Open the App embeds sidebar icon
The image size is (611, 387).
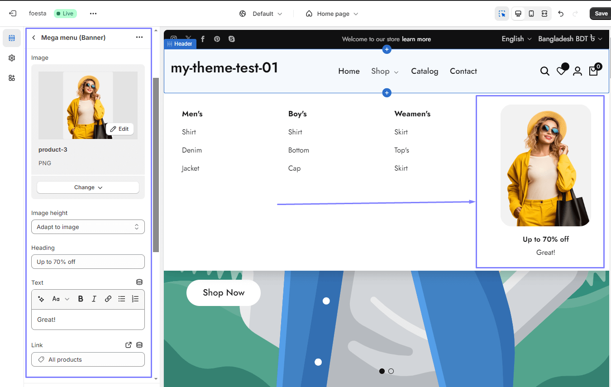[x=12, y=78]
